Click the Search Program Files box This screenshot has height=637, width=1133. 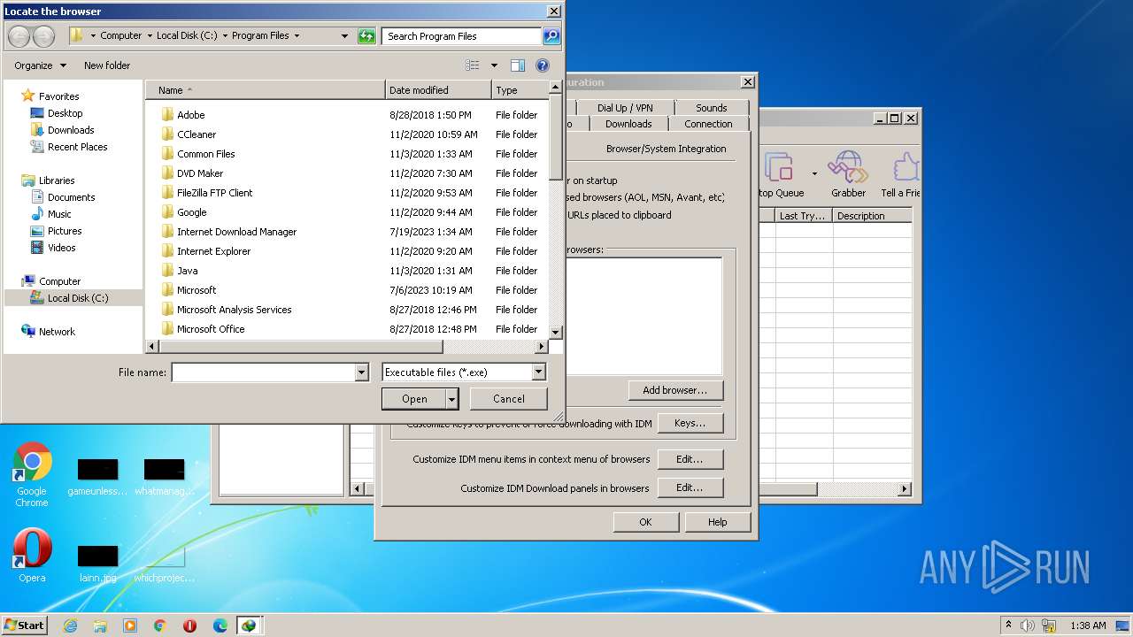[462, 36]
